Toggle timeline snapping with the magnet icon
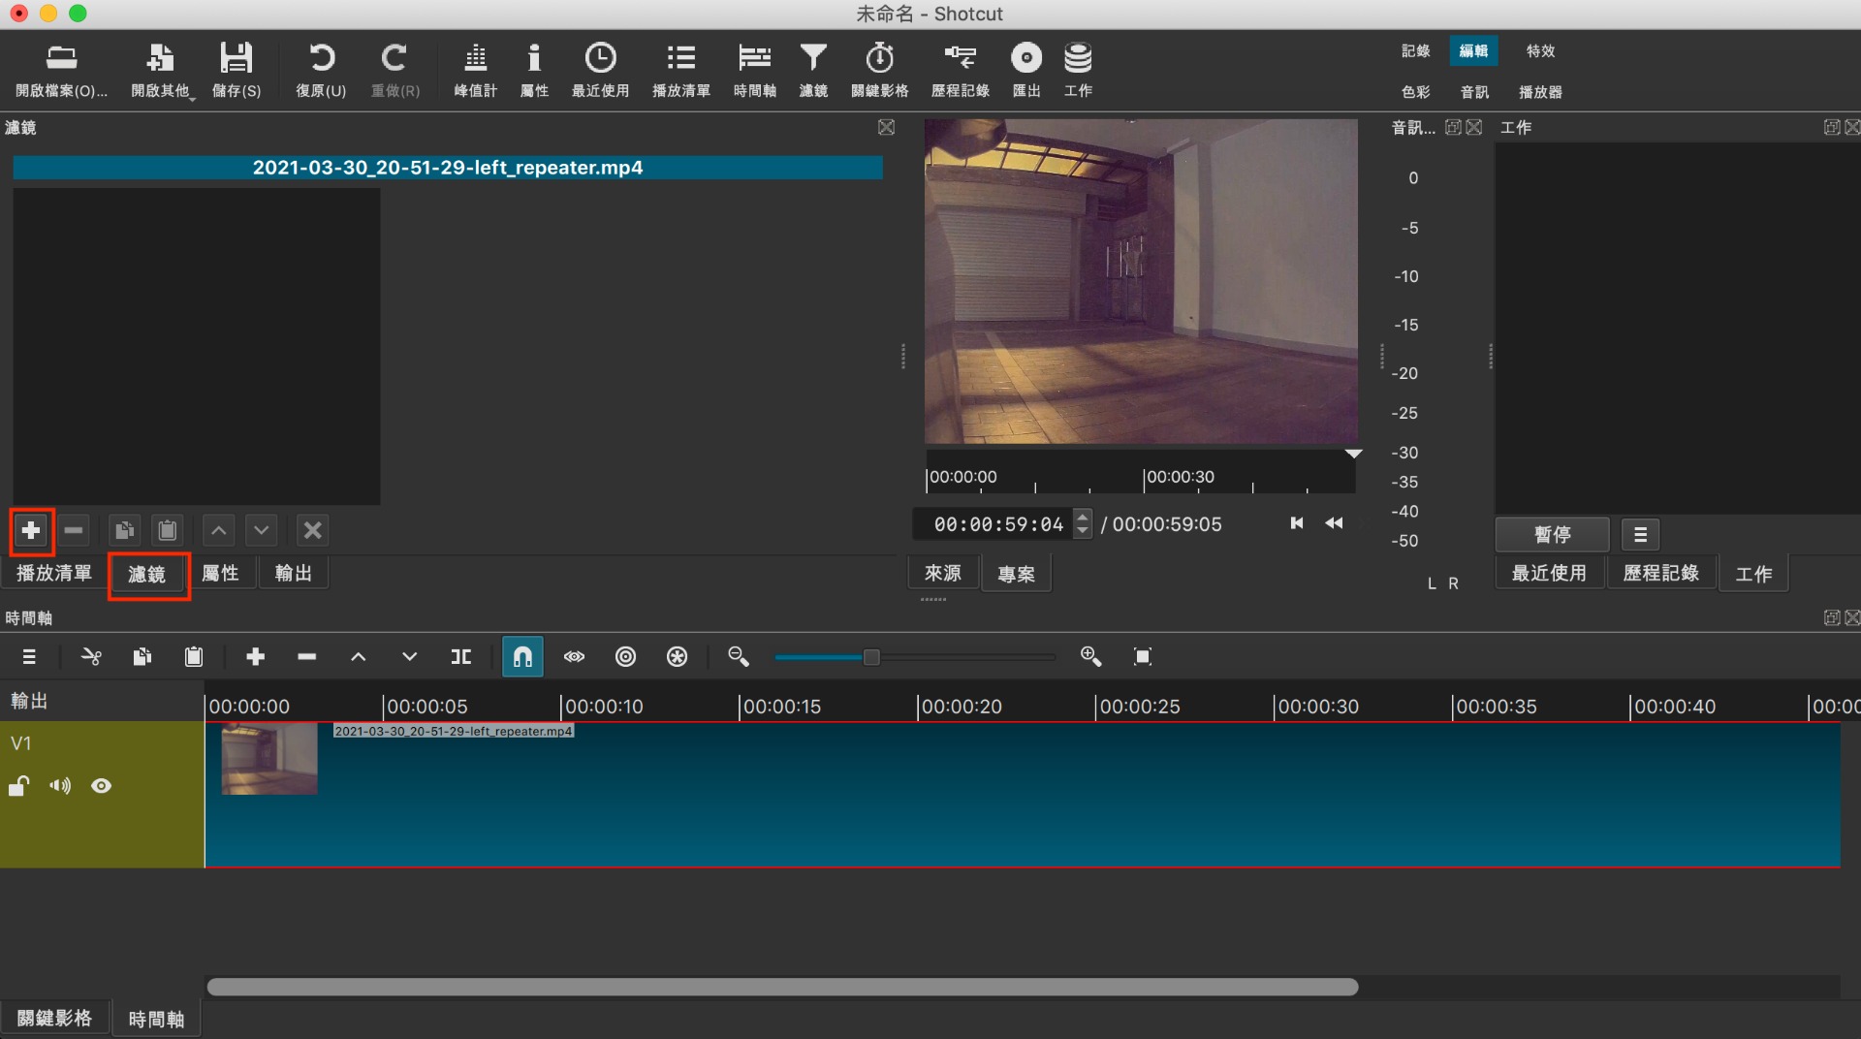The height and width of the screenshot is (1039, 1861). coord(522,657)
